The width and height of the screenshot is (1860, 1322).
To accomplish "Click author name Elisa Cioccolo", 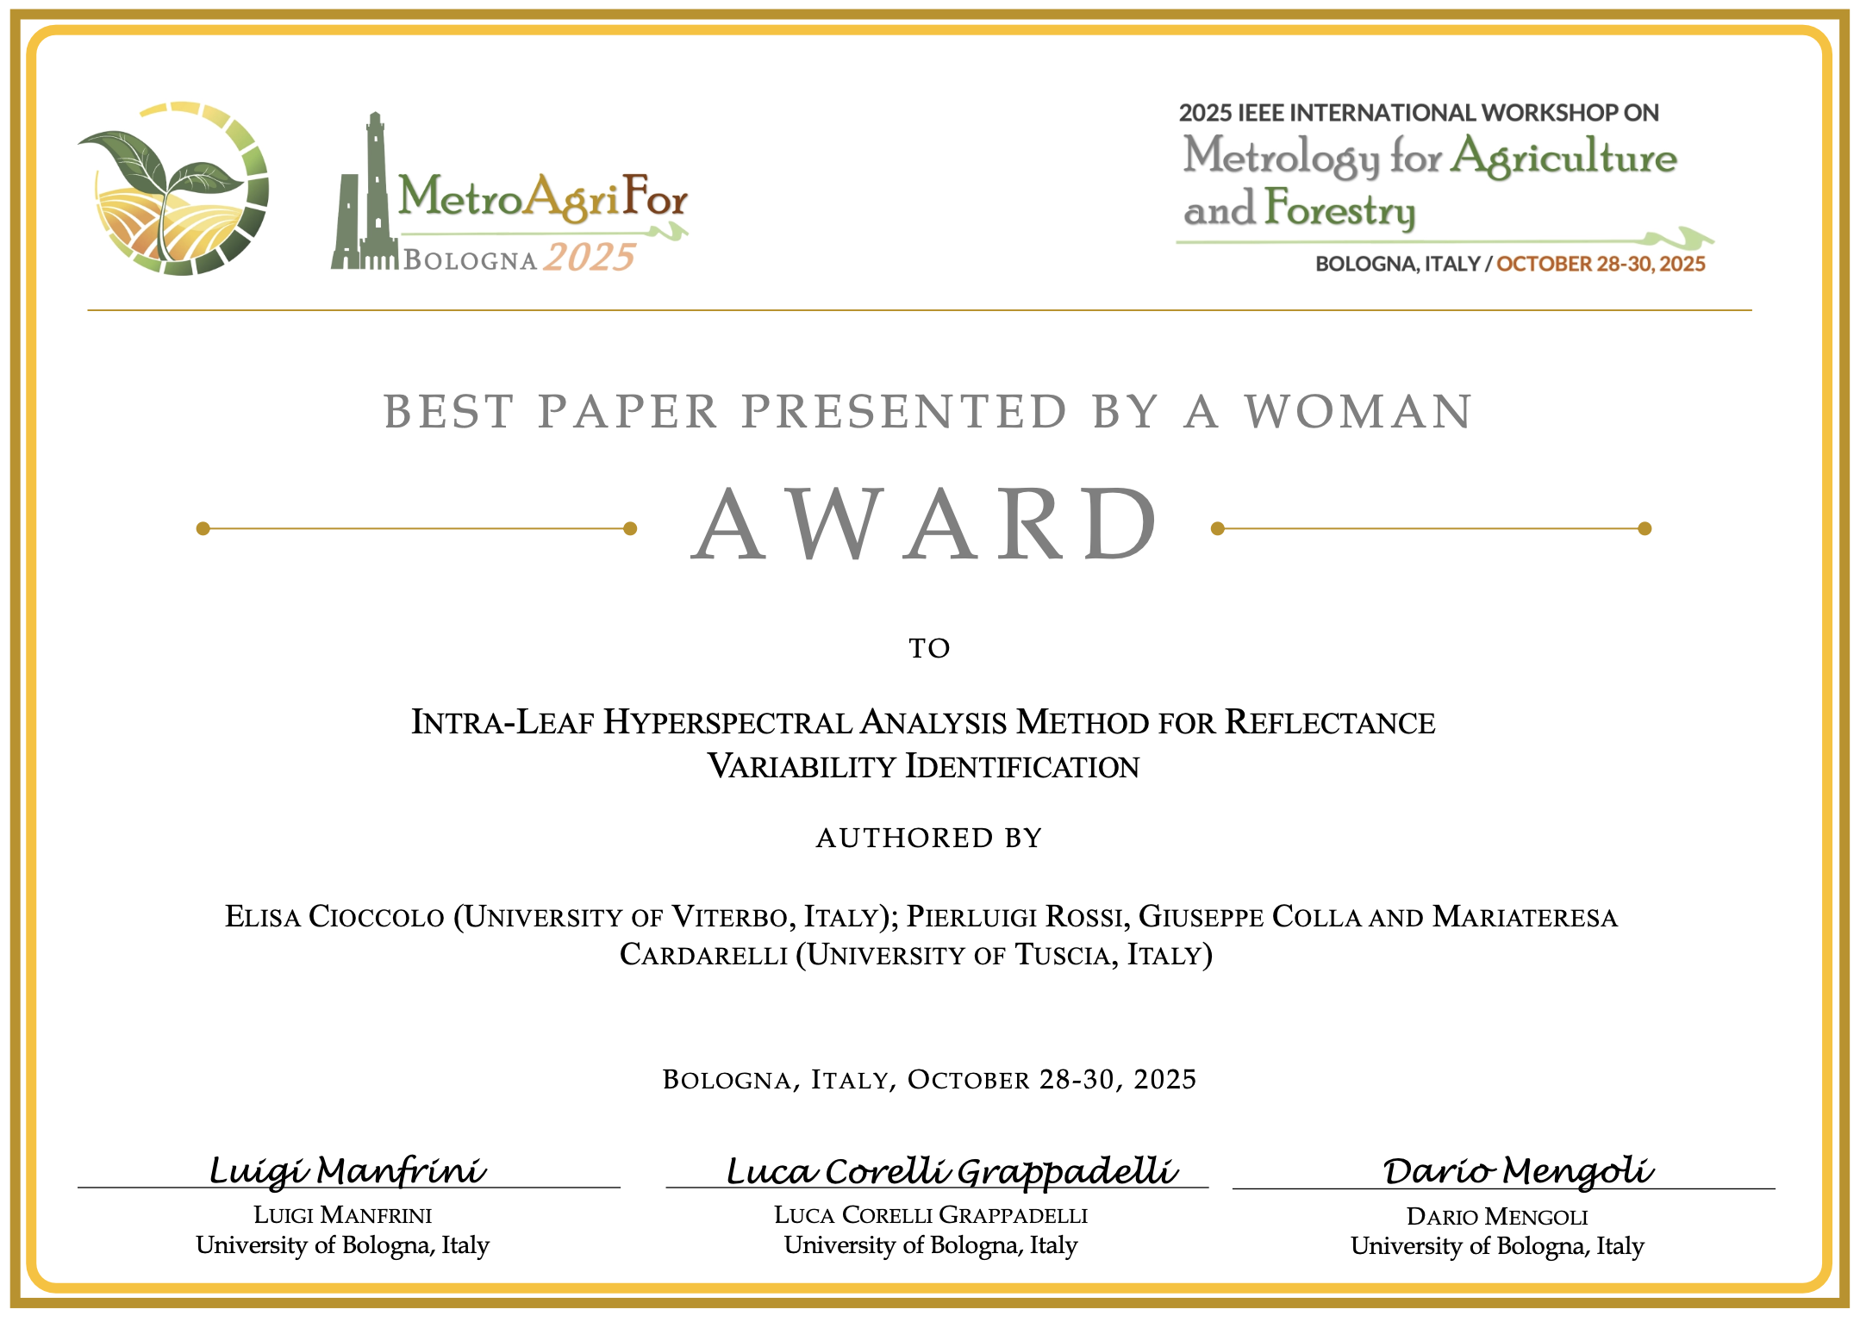I will tap(334, 916).
